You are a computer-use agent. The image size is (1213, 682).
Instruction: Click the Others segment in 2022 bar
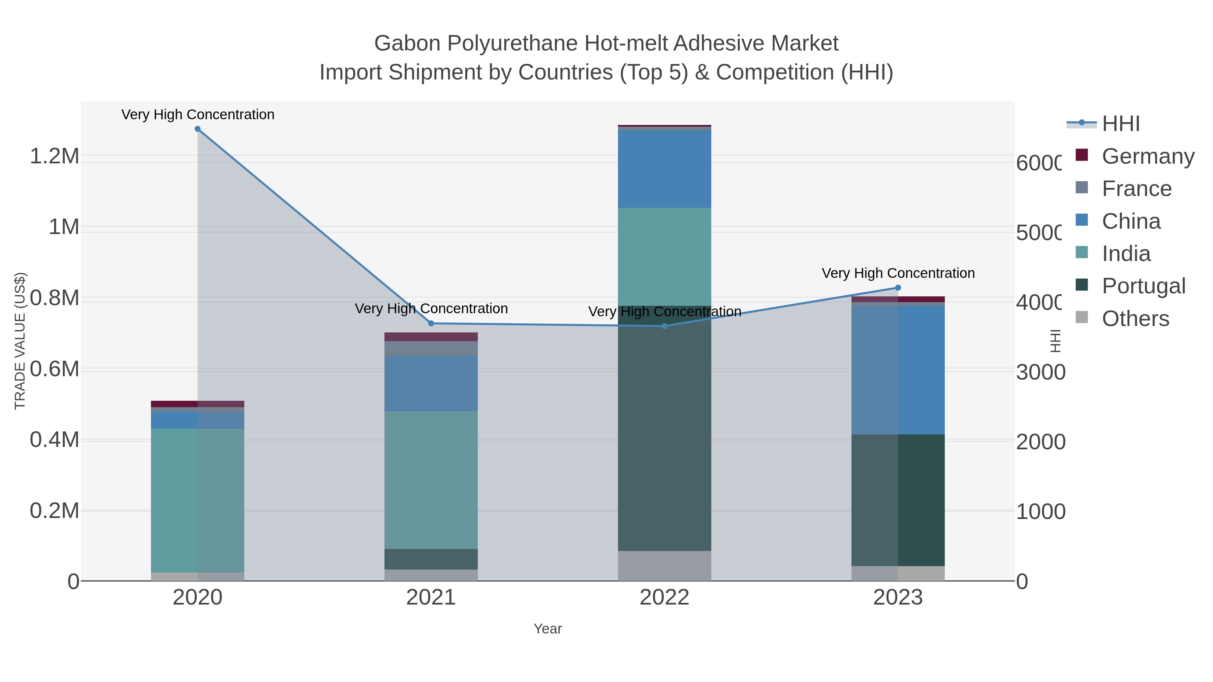tap(664, 566)
